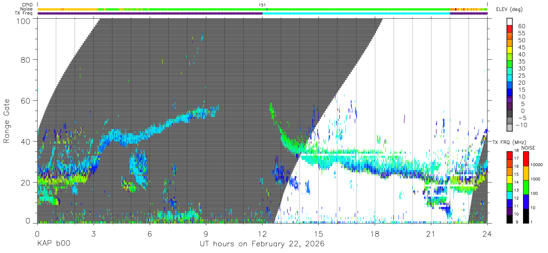Select the black NOISE swatch between 1 and 10

pos(526,215)
